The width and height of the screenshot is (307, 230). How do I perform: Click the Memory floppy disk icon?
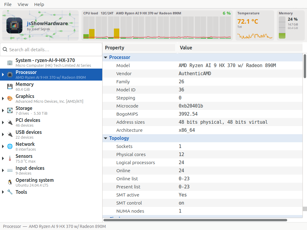(10, 87)
